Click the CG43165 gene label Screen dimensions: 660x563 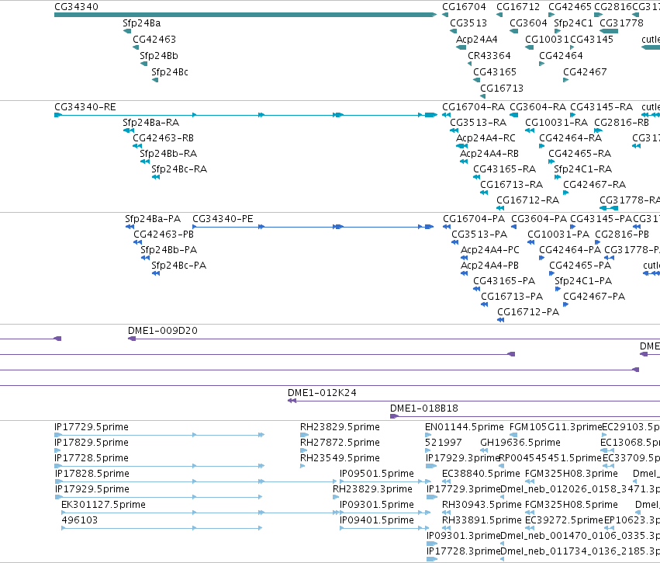click(x=495, y=72)
